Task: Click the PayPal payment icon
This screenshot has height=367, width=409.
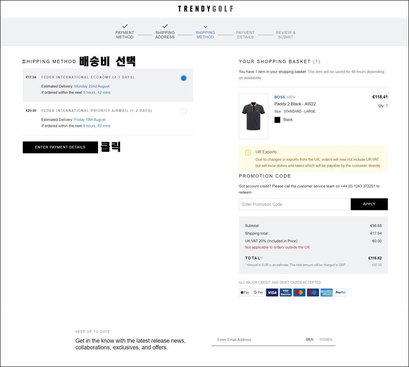Action: [x=340, y=292]
